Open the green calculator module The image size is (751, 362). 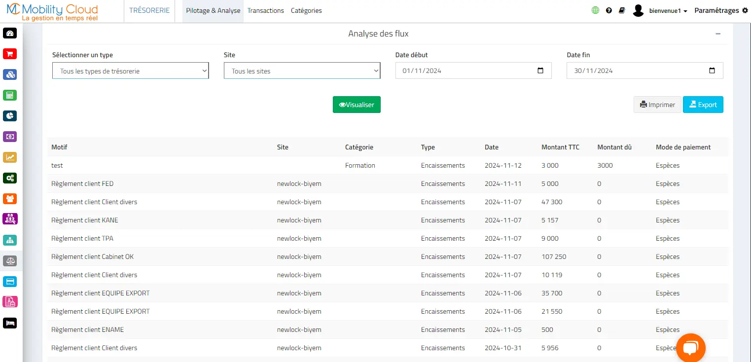point(10,95)
